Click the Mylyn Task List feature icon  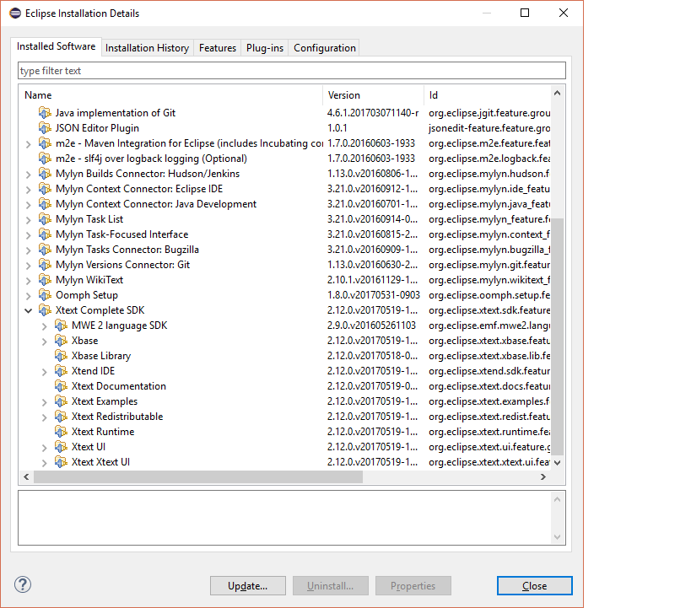click(45, 219)
